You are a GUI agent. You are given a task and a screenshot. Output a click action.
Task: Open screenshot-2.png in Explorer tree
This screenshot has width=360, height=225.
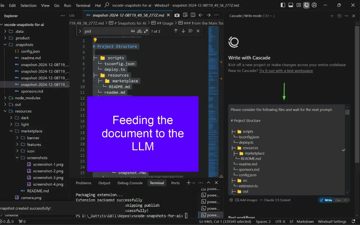48,171
